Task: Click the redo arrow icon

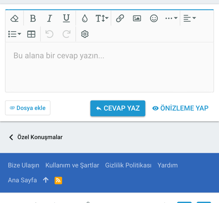Action: (x=67, y=34)
